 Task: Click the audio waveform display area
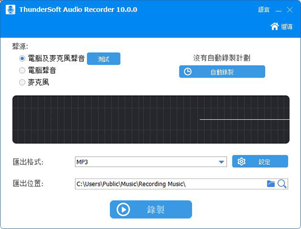pyautogui.click(x=150, y=119)
